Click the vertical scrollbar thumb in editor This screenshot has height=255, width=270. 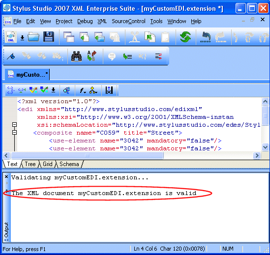click(x=265, y=115)
